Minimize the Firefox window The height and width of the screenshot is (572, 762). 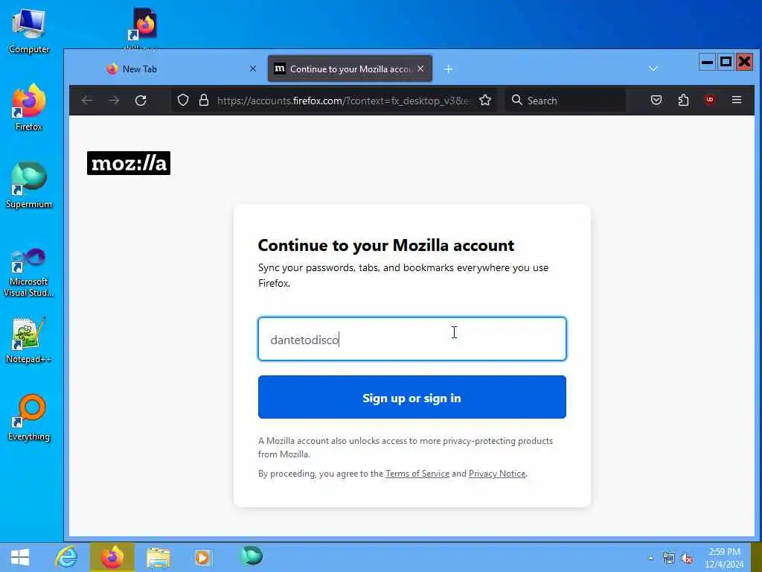click(x=707, y=63)
